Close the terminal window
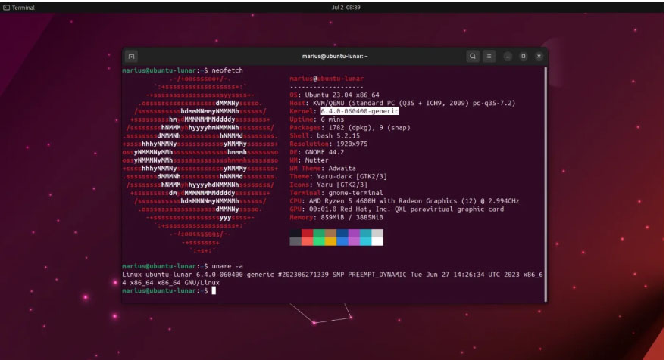 click(539, 57)
